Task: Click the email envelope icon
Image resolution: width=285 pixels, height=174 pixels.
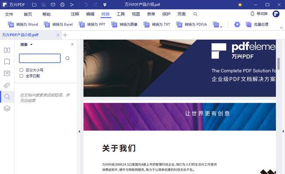Action: [x=53, y=4]
